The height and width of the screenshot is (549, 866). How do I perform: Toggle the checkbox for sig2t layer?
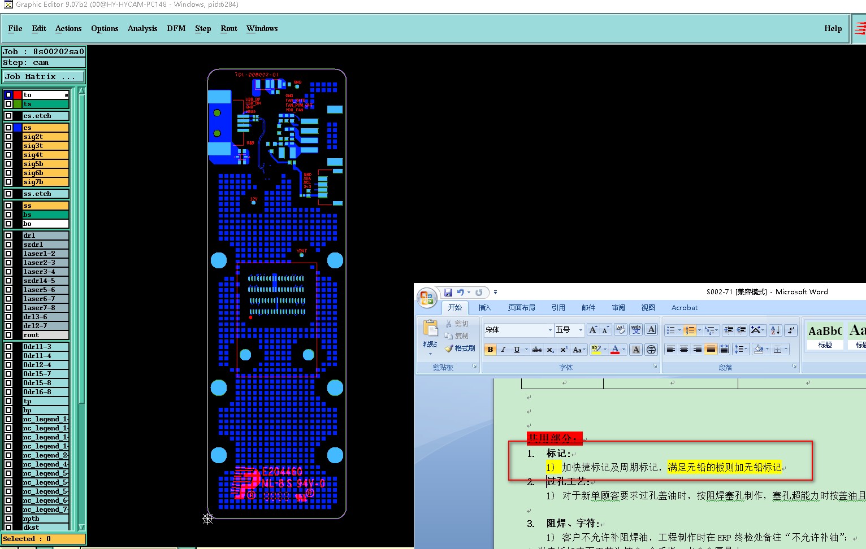[x=8, y=137]
